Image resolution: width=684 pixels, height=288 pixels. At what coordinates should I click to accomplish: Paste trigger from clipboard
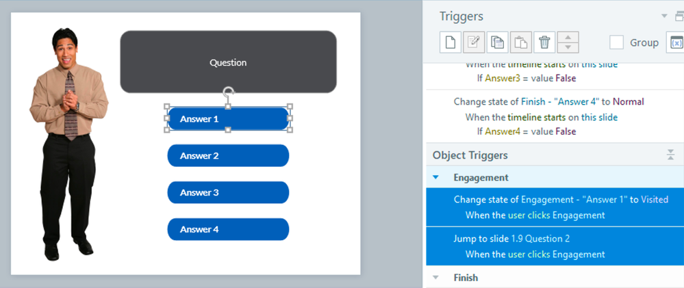[x=520, y=42]
